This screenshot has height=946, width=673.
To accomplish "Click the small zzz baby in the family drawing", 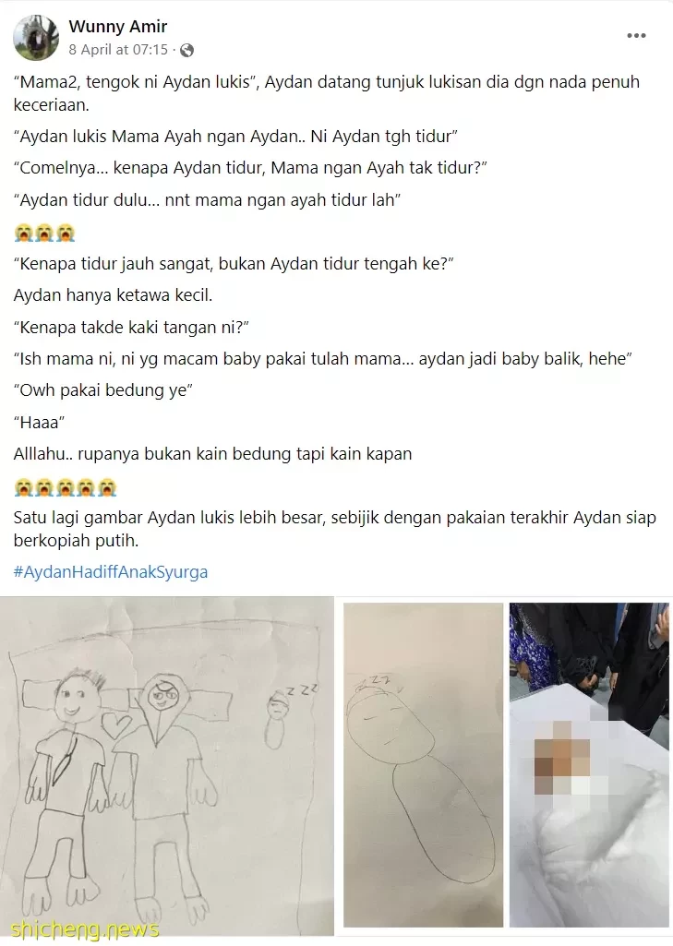I will click(x=277, y=719).
